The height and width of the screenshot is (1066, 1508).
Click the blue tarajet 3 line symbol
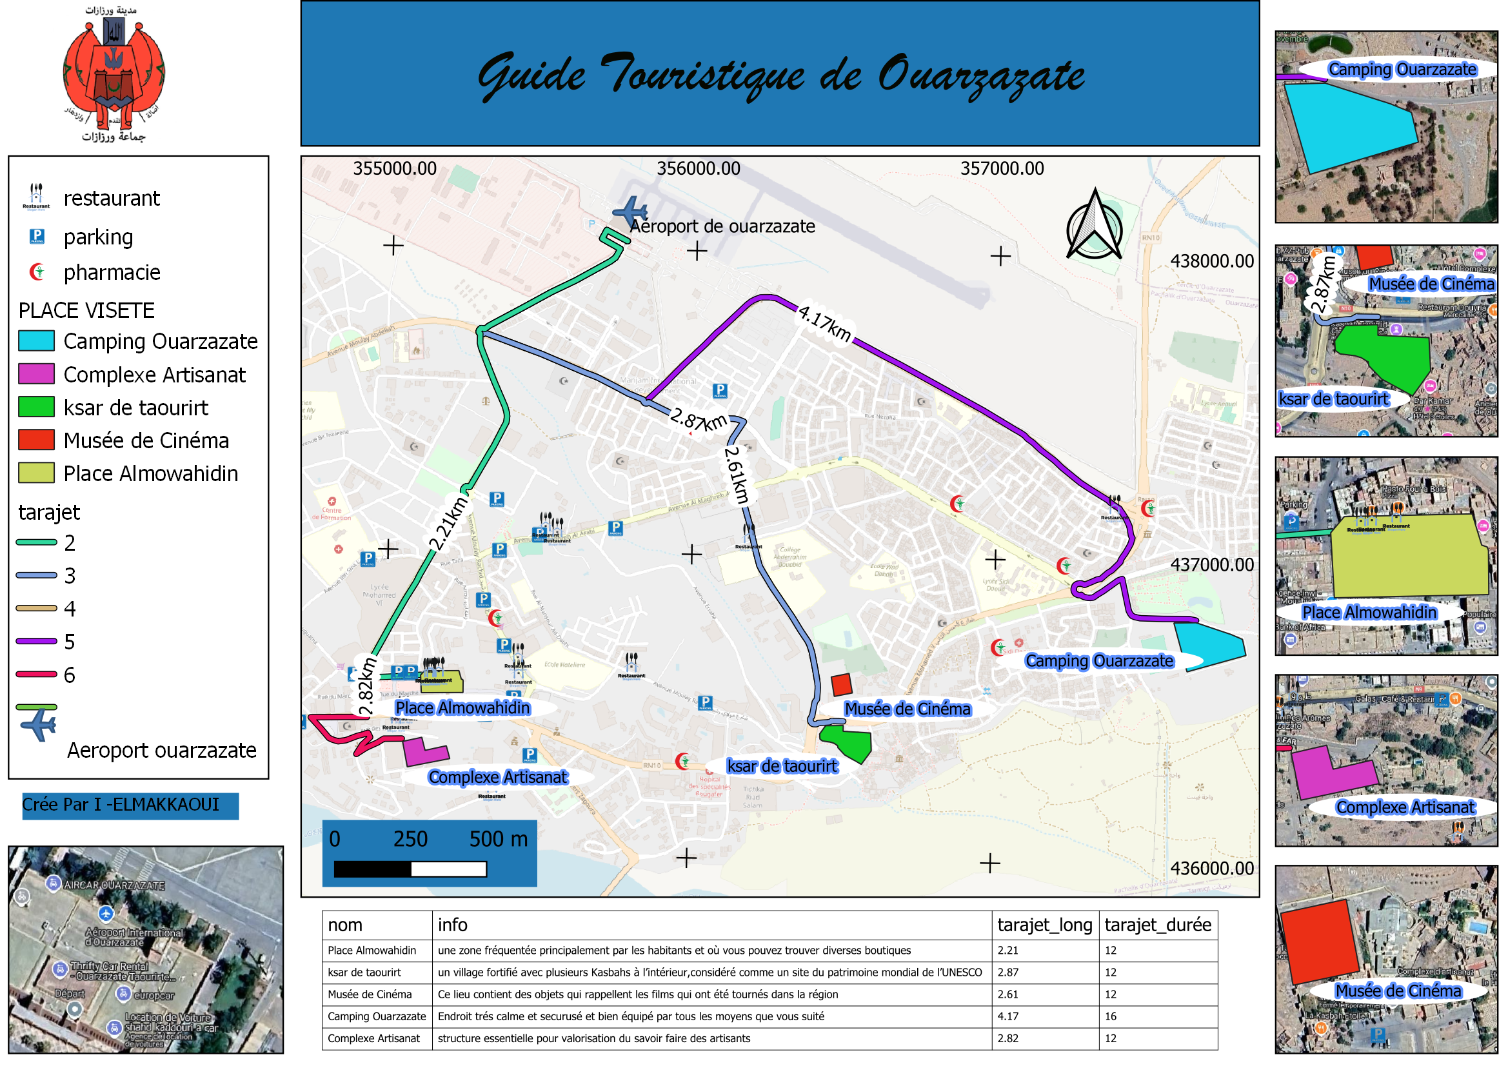37,575
